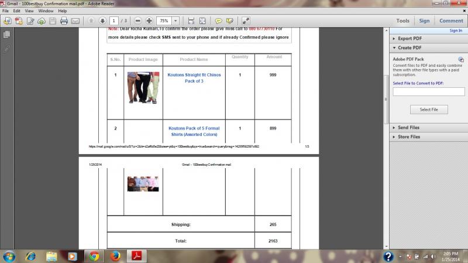Go to previous page with up arrow
The width and height of the screenshot is (468, 263).
[91, 21]
